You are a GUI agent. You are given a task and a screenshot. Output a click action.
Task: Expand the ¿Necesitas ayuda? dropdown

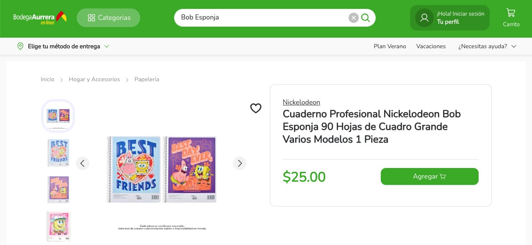487,46
